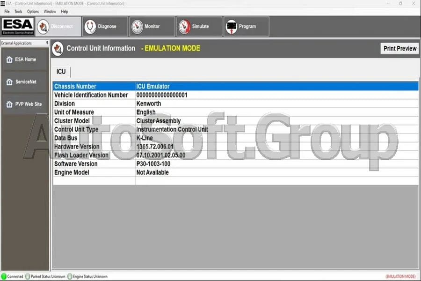The image size is (421, 281).
Task: Click the red EMULATION MODE status text
Action: [400, 276]
